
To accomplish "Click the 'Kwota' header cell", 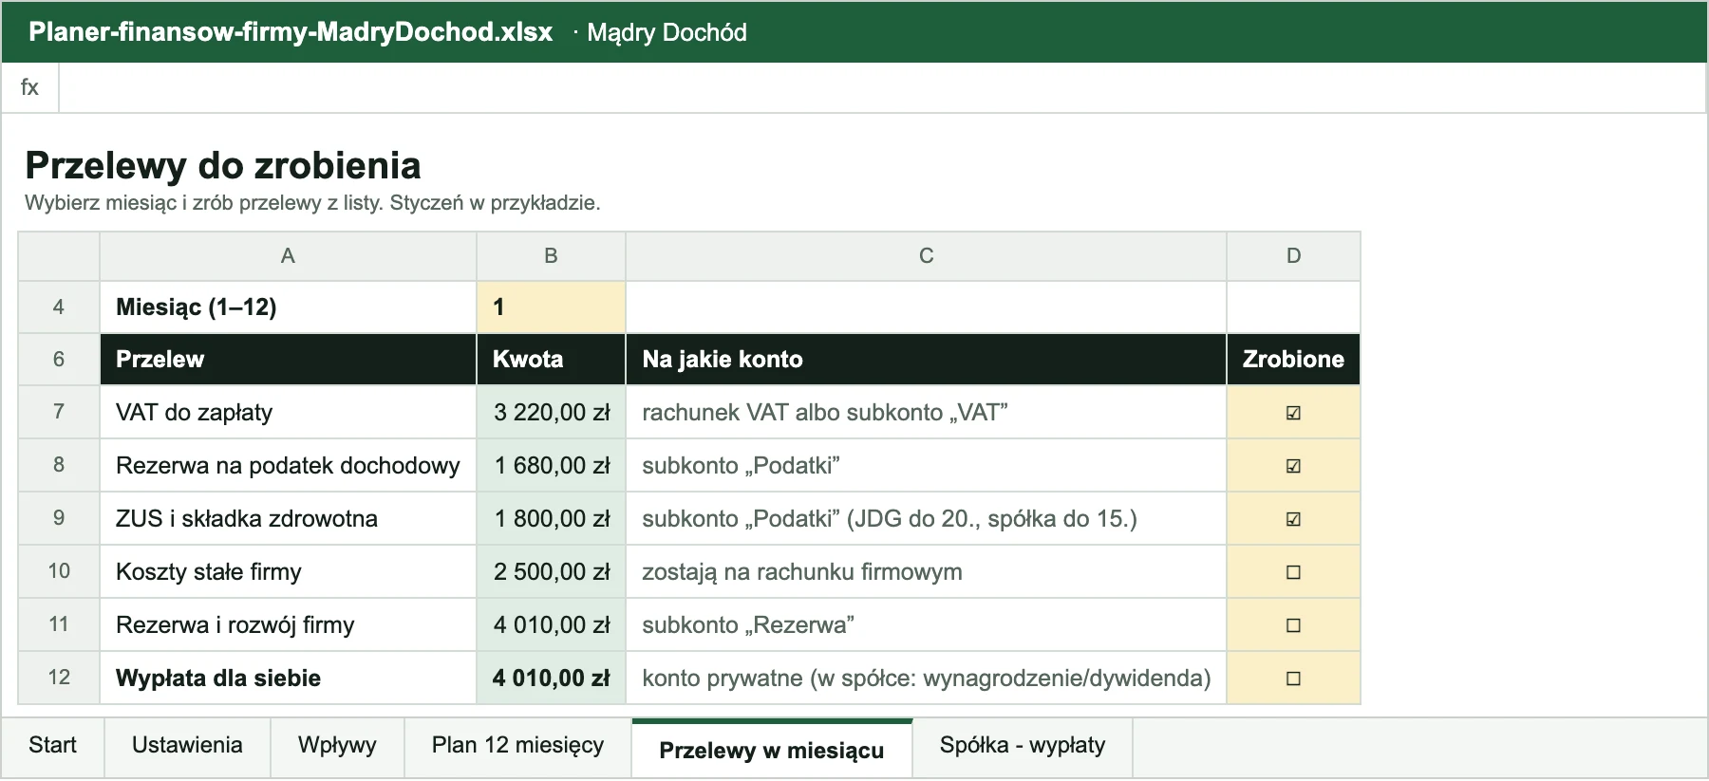I will coord(551,360).
